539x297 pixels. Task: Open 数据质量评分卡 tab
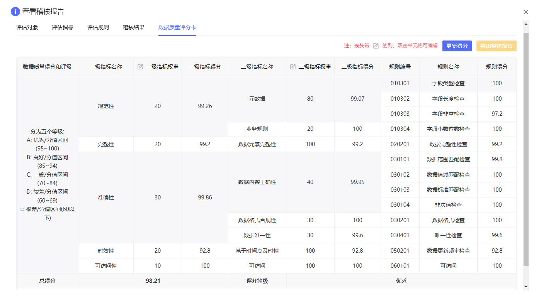tap(177, 27)
